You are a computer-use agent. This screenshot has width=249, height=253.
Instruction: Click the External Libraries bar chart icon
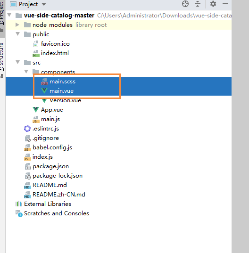(19, 204)
